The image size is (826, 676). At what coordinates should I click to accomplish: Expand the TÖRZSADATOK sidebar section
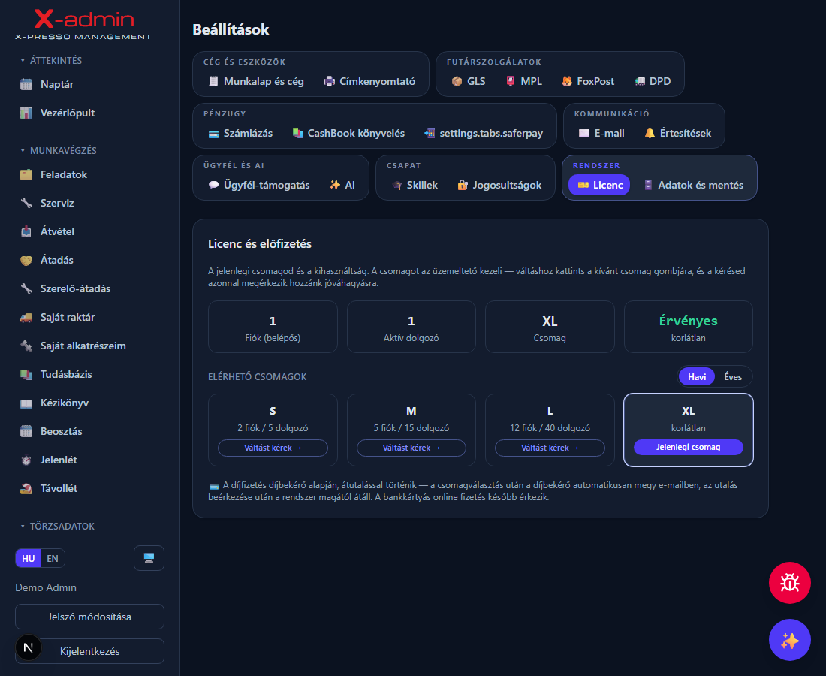[x=57, y=527]
